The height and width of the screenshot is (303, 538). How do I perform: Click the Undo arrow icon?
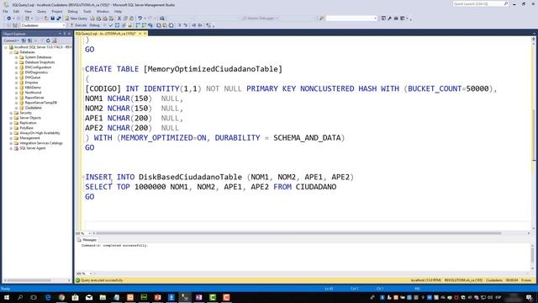point(140,19)
